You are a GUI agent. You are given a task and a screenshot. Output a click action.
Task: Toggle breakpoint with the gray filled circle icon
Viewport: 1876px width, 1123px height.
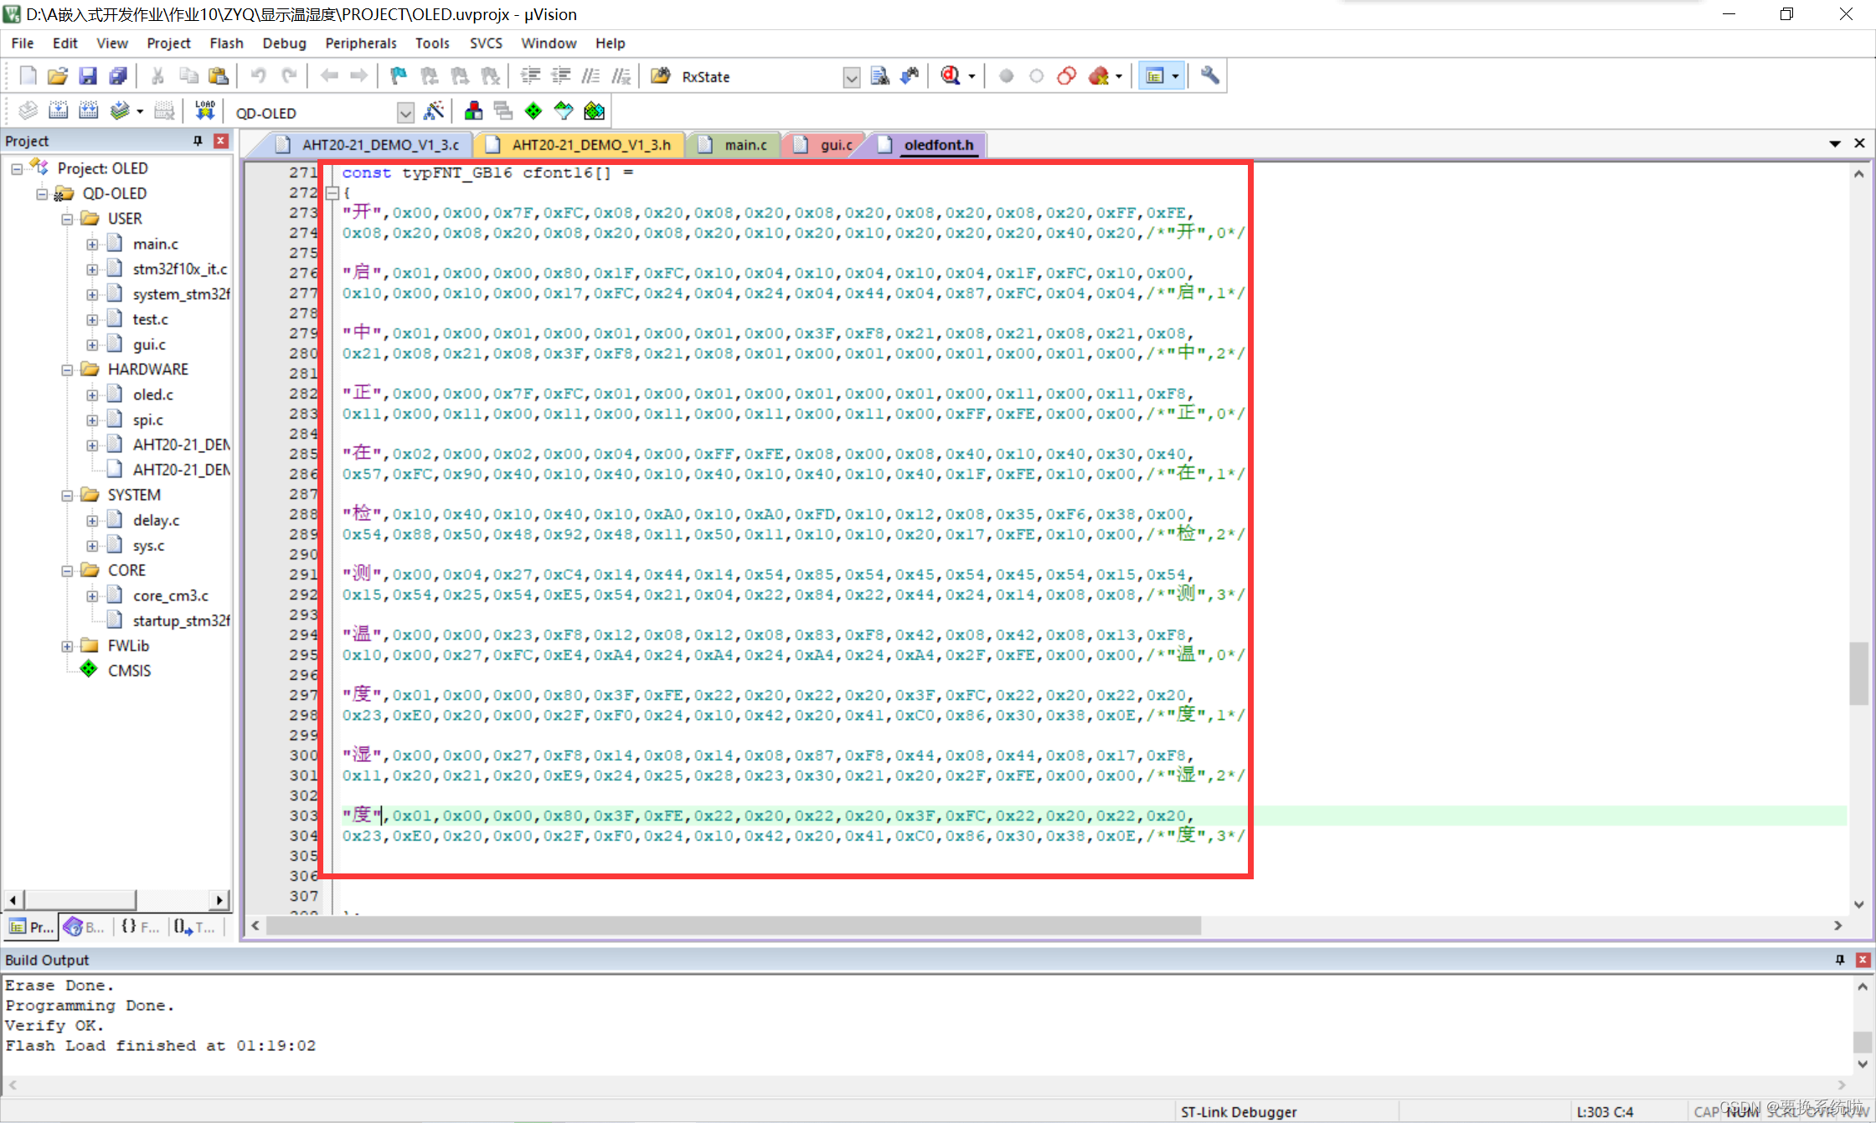point(1006,76)
